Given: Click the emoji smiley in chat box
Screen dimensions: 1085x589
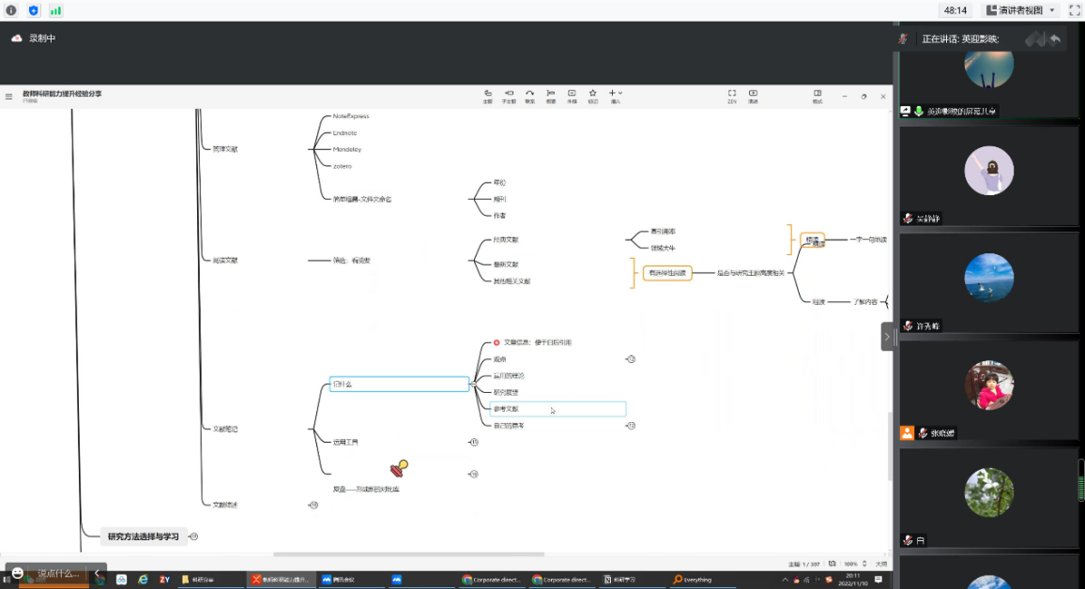Looking at the screenshot, I should [x=18, y=573].
